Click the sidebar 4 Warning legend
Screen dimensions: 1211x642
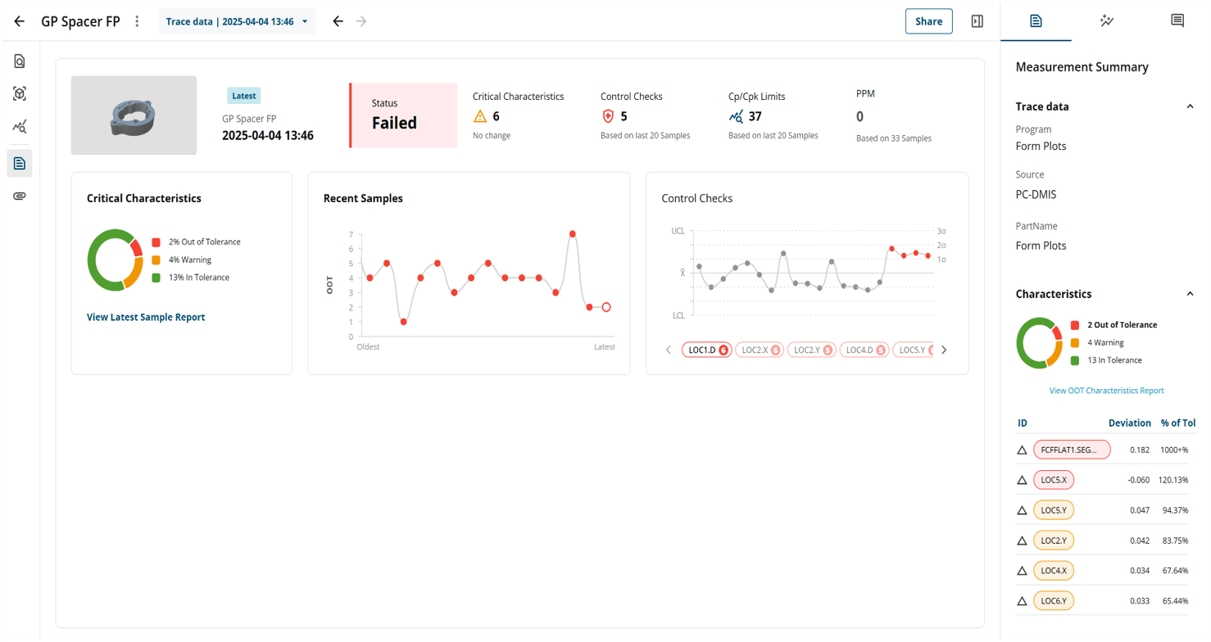(x=1097, y=343)
